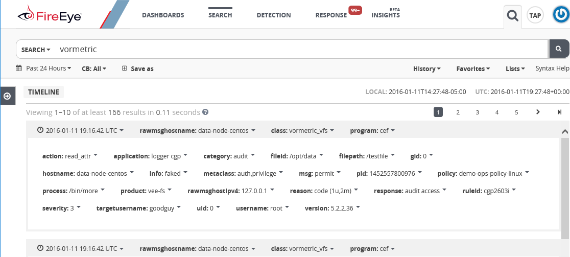This screenshot has width=570, height=257.
Task: Open the INSIGHTS beta tab
Action: click(385, 15)
